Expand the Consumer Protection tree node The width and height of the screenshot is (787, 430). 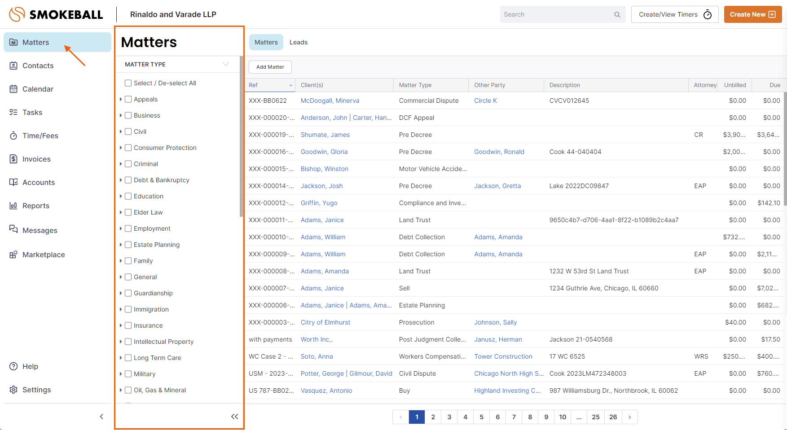(121, 148)
